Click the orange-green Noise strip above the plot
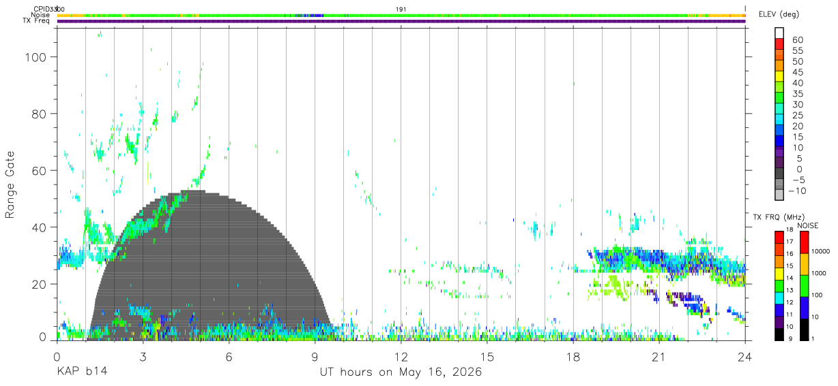This screenshot has height=386, width=838. click(401, 15)
